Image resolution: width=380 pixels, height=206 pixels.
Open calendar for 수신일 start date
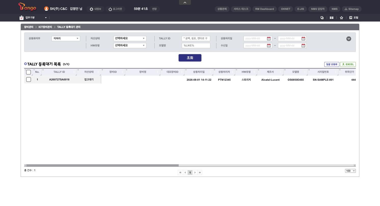point(269,46)
